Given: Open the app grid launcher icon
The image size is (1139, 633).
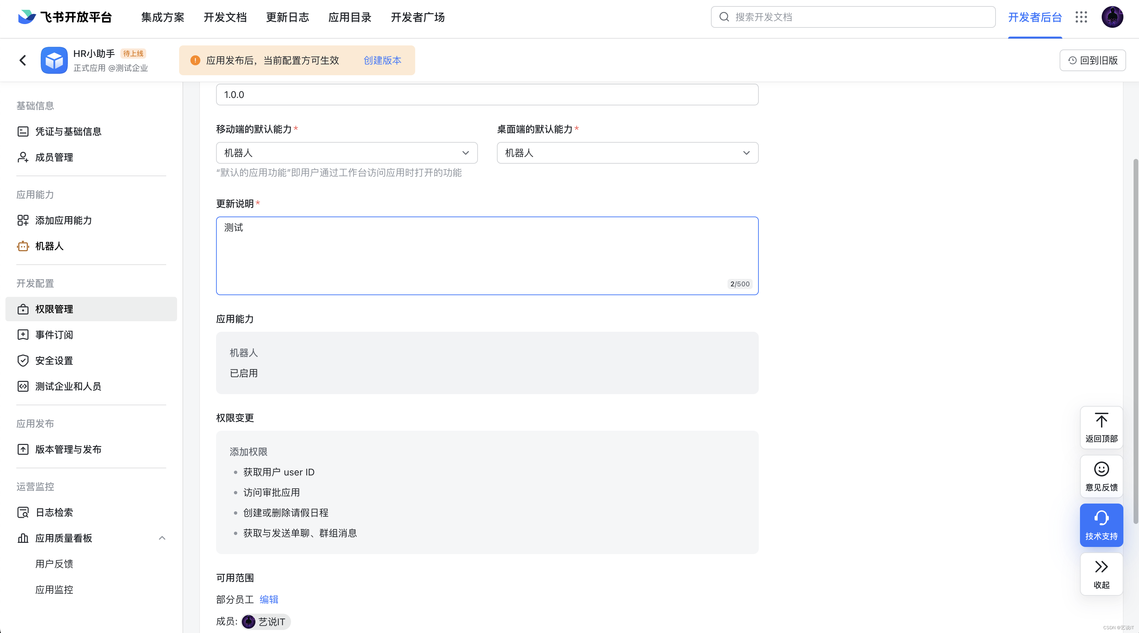Looking at the screenshot, I should [1081, 17].
